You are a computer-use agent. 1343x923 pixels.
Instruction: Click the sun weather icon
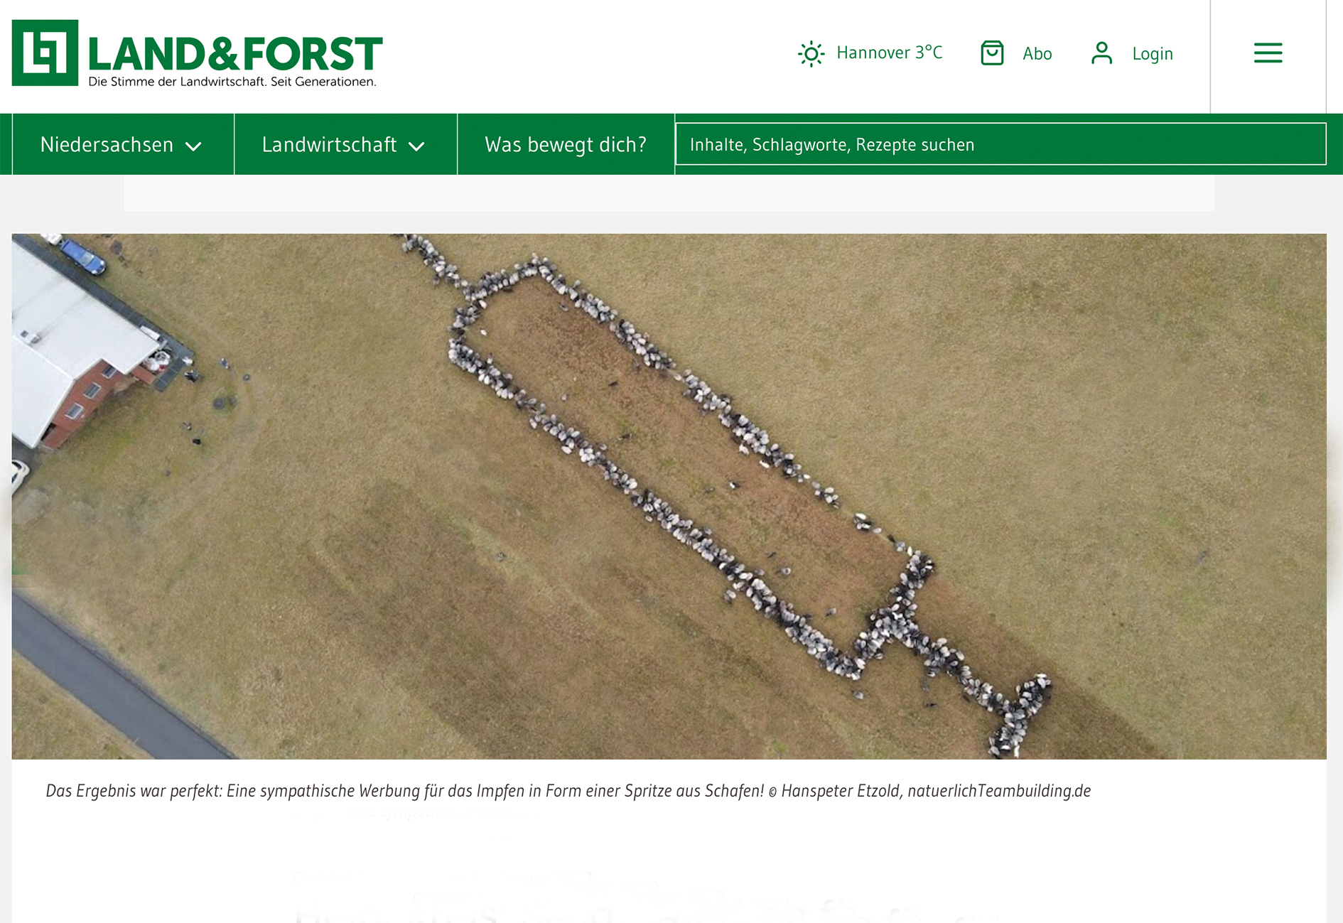point(811,54)
